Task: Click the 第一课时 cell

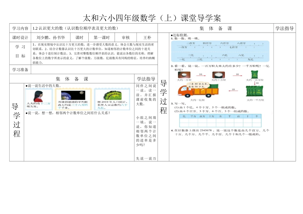Action: (101, 37)
